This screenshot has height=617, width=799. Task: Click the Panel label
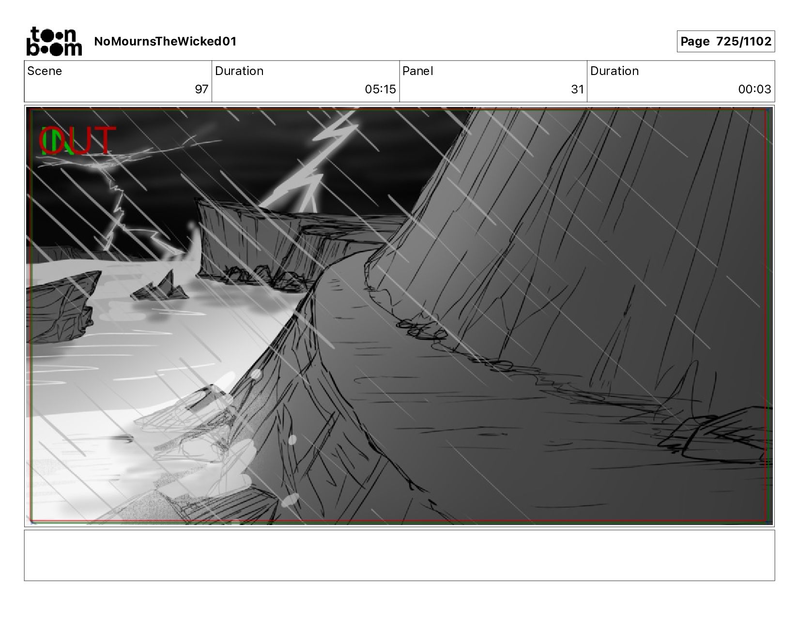click(x=417, y=71)
